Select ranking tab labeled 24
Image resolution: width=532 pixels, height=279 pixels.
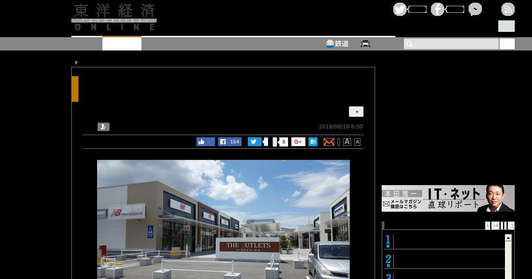[x=495, y=226]
